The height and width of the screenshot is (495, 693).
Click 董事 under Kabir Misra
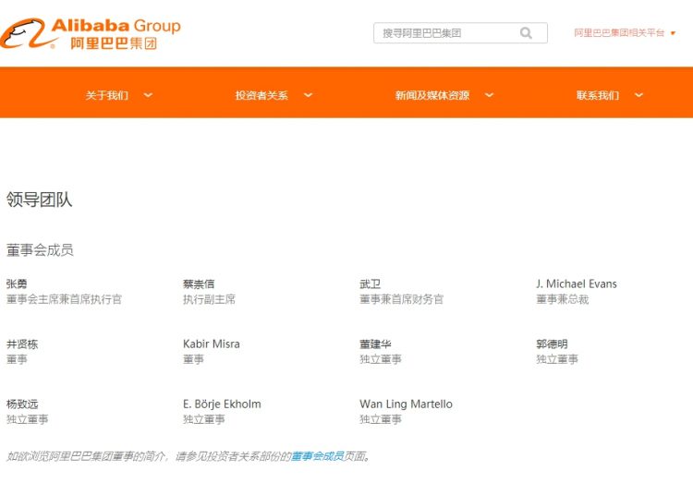(194, 359)
